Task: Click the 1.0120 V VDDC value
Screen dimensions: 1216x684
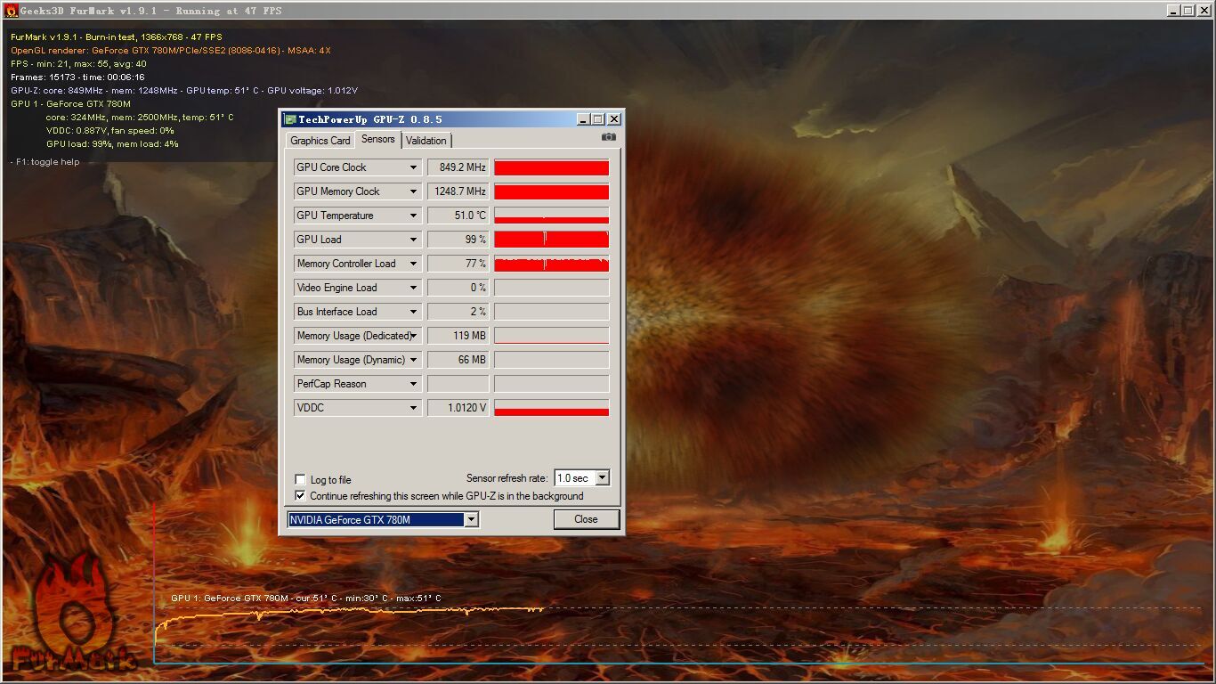Action: click(x=458, y=408)
